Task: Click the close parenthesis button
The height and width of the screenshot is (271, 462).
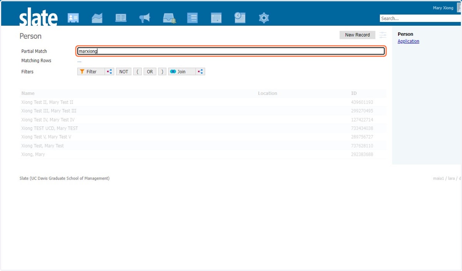Action: point(162,71)
